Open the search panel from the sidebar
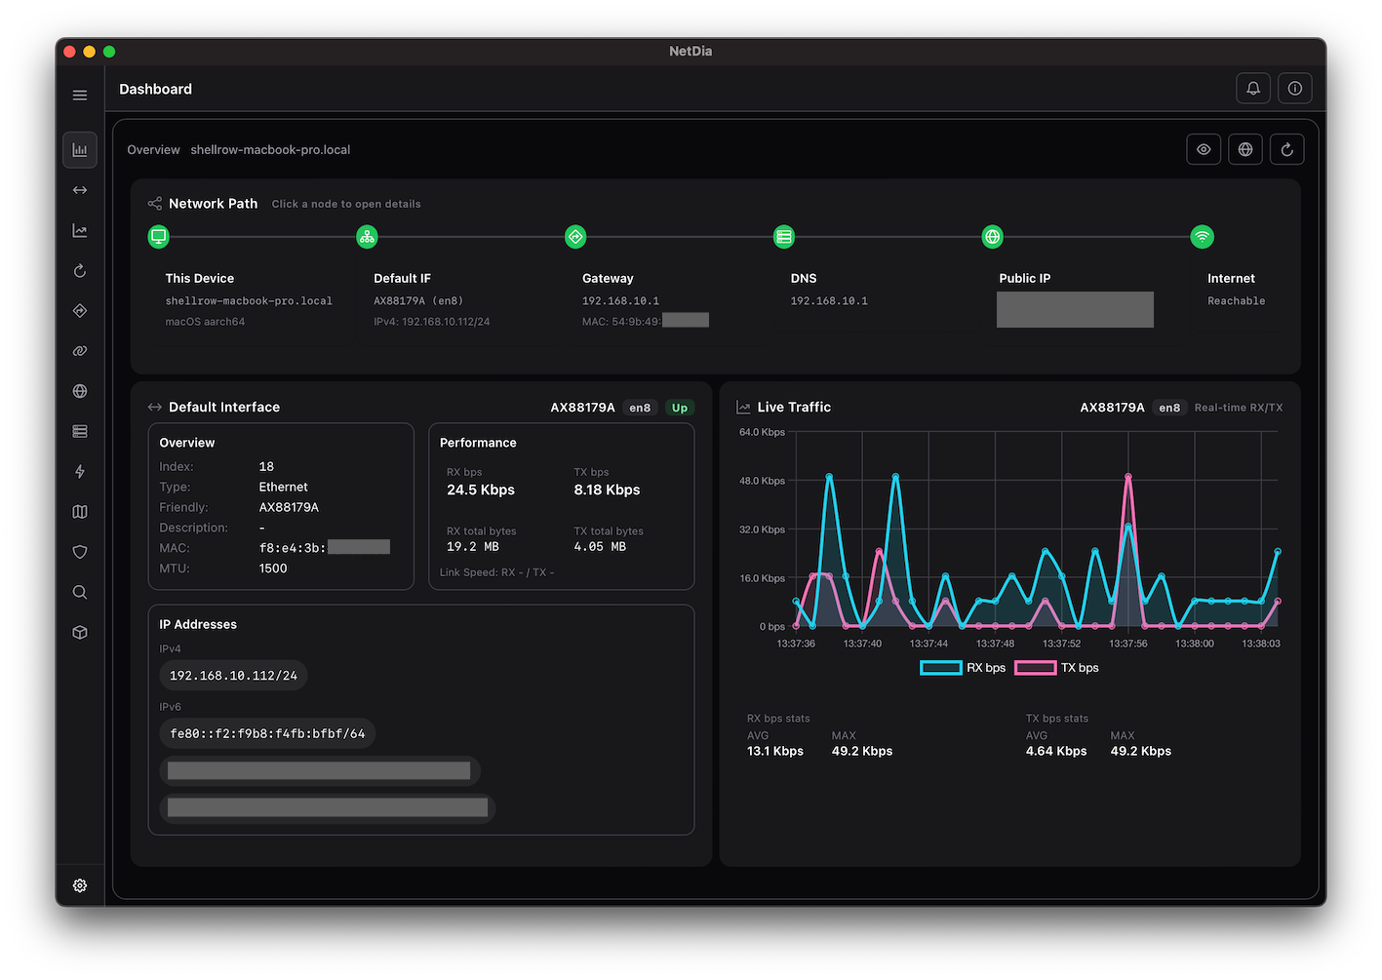 click(x=80, y=592)
